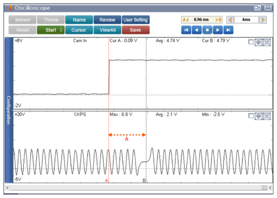Select cursor A arrow in time readout

pos(185,20)
